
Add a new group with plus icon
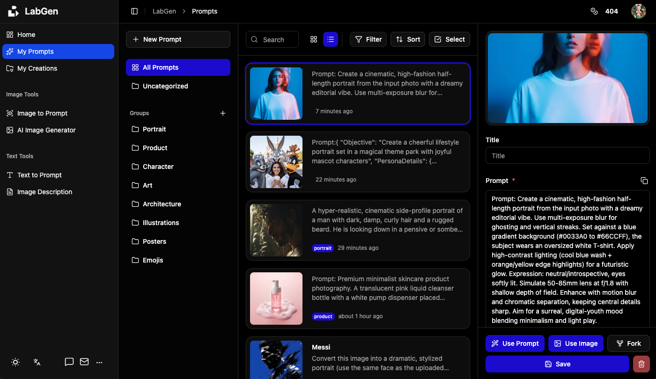coord(223,113)
